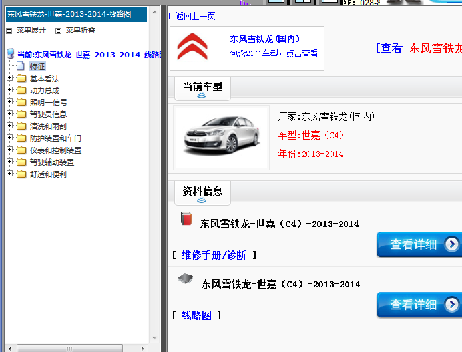The width and height of the screenshot is (462, 352).
Task: Click the folder icon of 仪表和控制装置
Action: click(x=21, y=150)
